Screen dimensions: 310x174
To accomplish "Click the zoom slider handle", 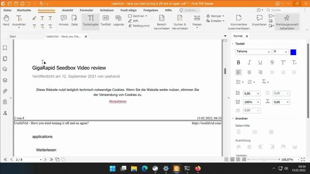I will point(264,159).
